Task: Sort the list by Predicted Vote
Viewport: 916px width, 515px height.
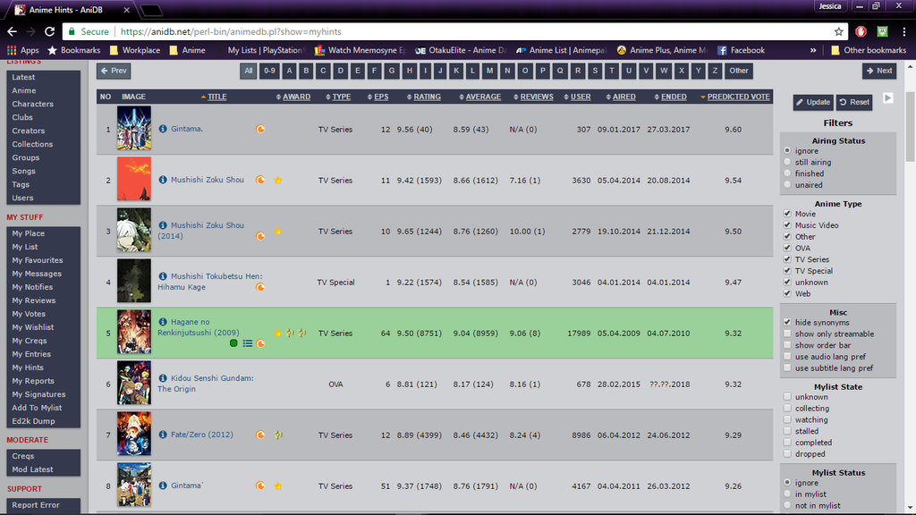Action: pos(737,97)
